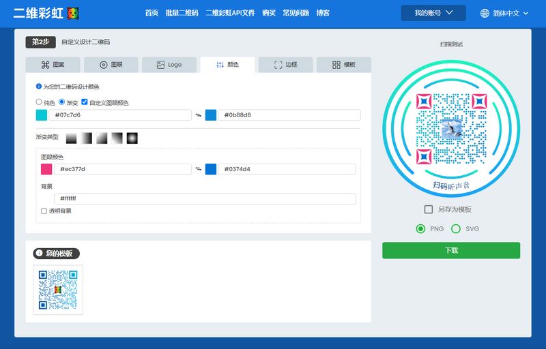Click the 您的模板 info badge
546x349 pixels.
click(57, 254)
